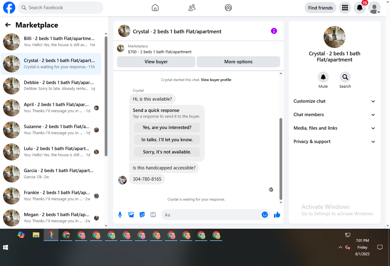Open the Facebook logo home link

click(9, 8)
